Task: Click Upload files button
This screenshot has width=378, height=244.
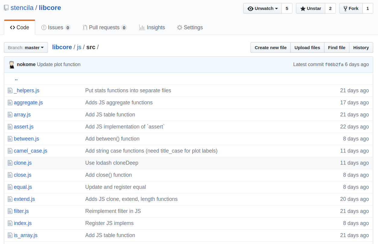Action: (x=307, y=48)
